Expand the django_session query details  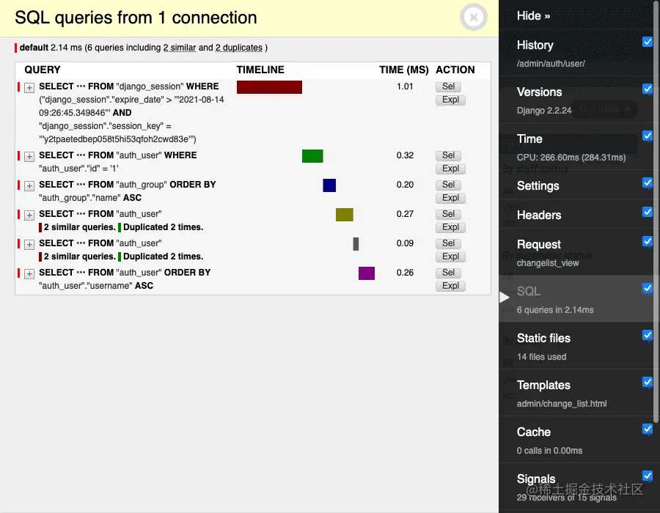(x=29, y=87)
